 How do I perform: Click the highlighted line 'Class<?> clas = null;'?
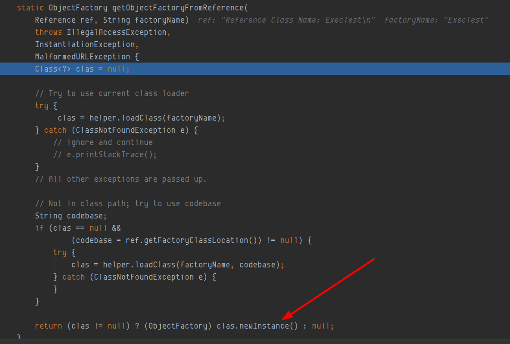pos(255,69)
